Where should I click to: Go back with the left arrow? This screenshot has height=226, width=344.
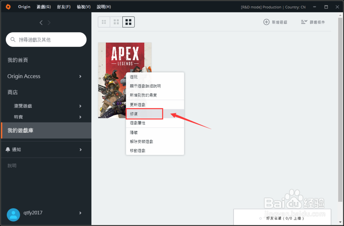click(x=41, y=23)
